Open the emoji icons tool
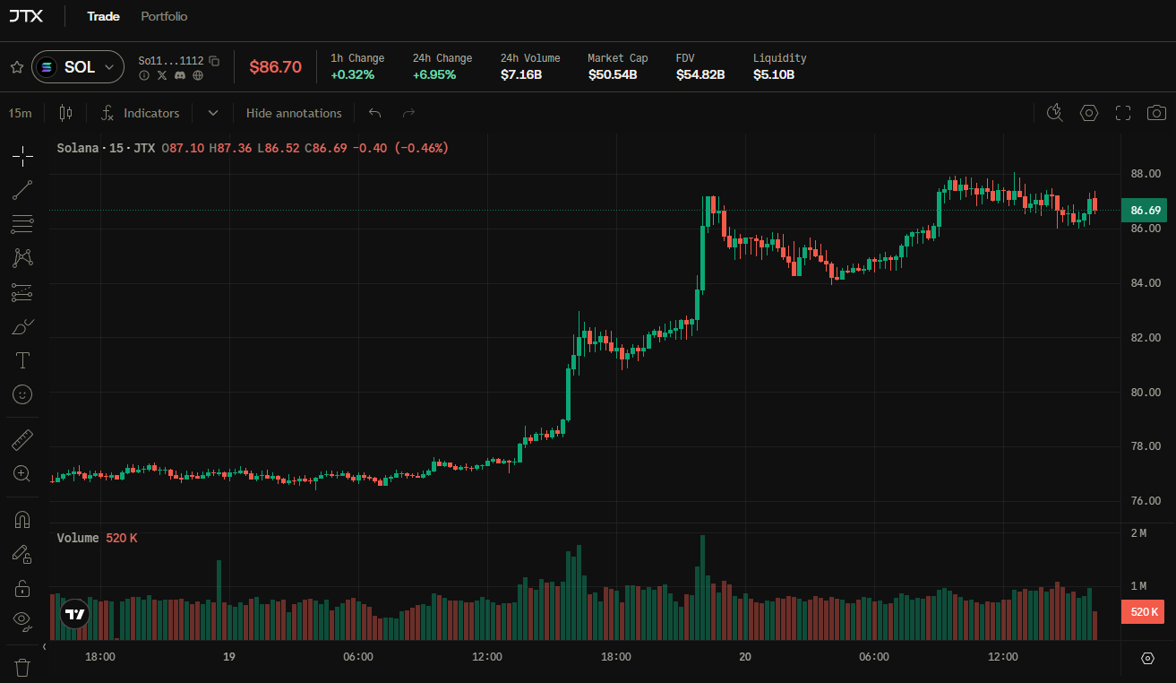Viewport: 1176px width, 683px height. click(23, 394)
